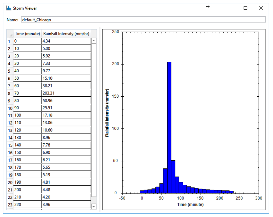Click the horizontal resize arrows icon
The width and height of the screenshot is (273, 217).
[208, 6]
